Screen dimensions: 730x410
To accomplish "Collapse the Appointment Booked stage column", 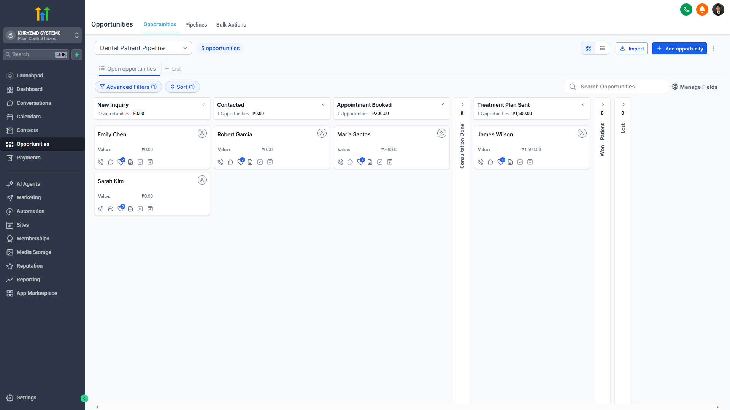I will [443, 105].
